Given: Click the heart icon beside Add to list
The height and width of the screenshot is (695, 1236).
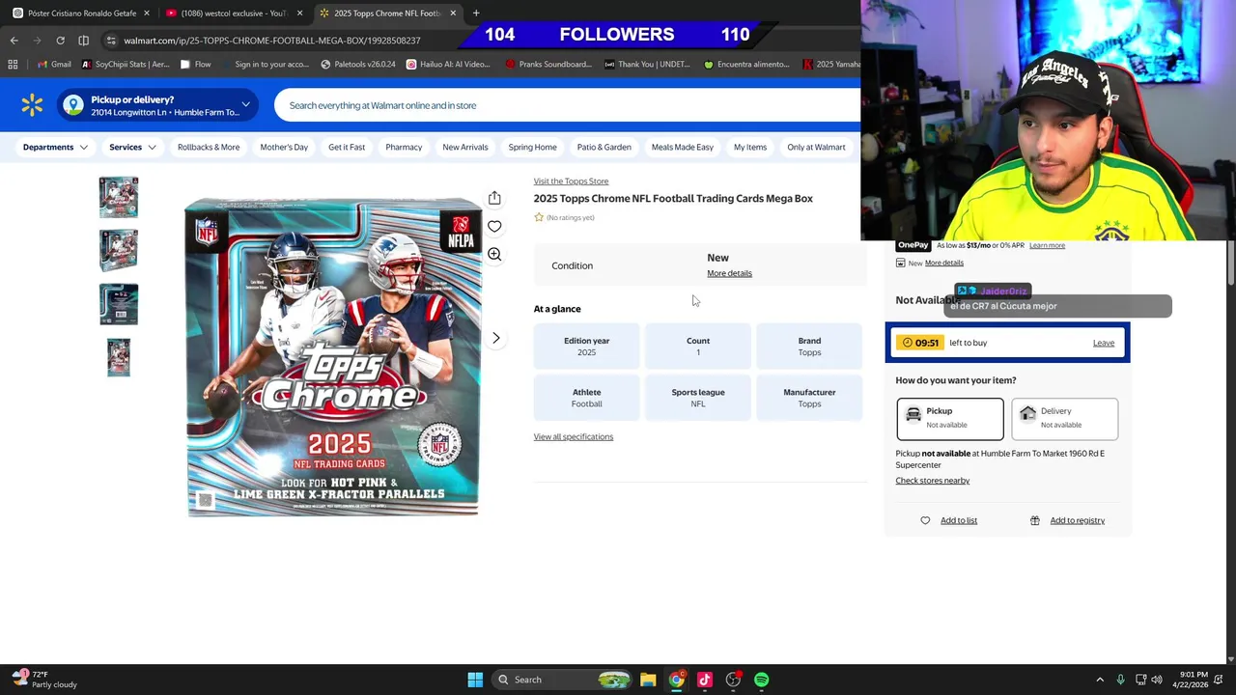Looking at the screenshot, I should [x=925, y=520].
